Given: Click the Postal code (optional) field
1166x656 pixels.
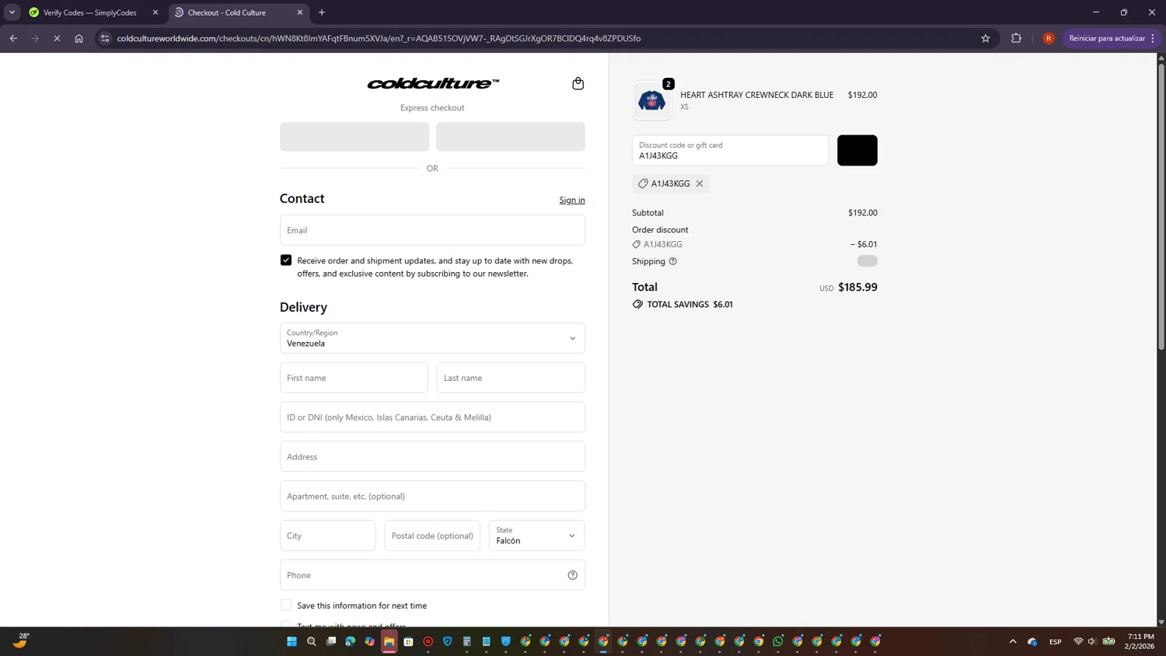Looking at the screenshot, I should coord(432,536).
